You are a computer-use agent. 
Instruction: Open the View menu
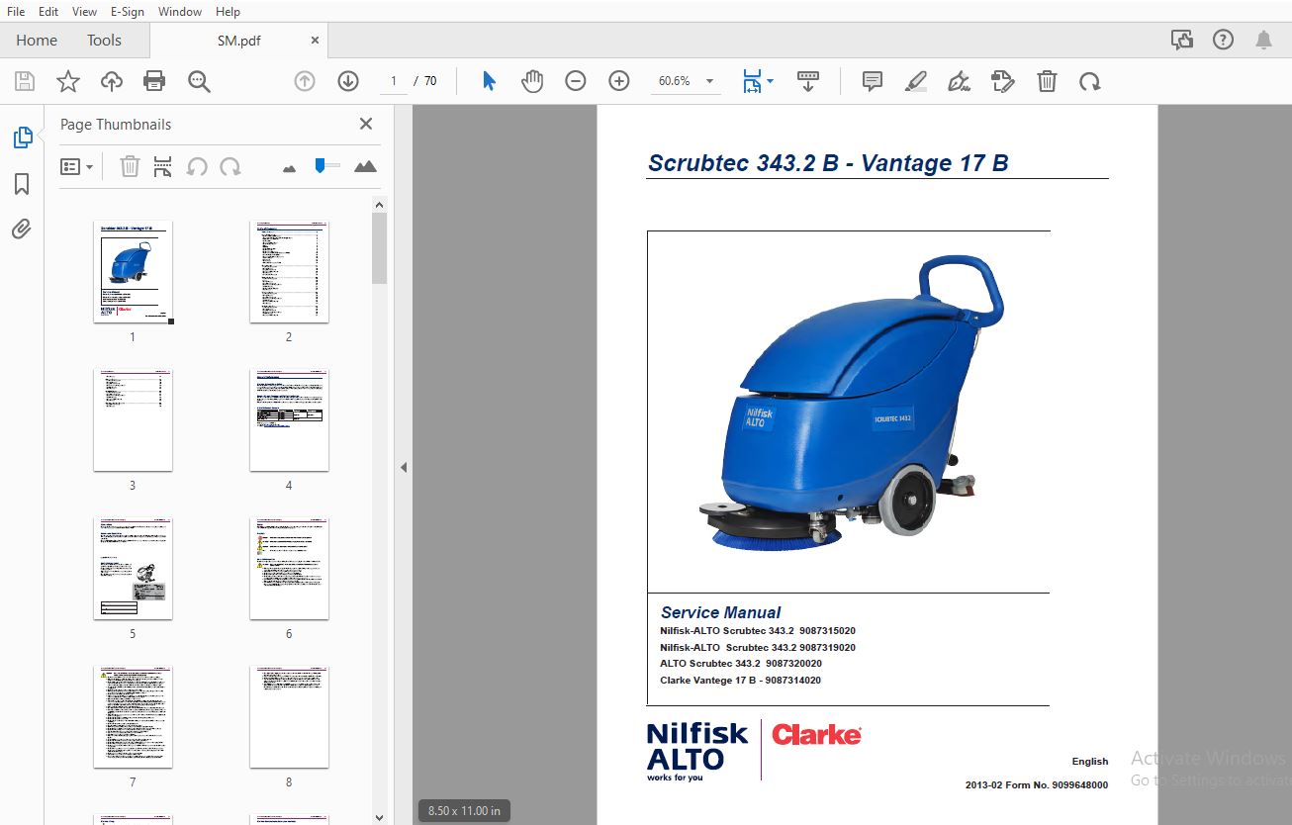[85, 12]
